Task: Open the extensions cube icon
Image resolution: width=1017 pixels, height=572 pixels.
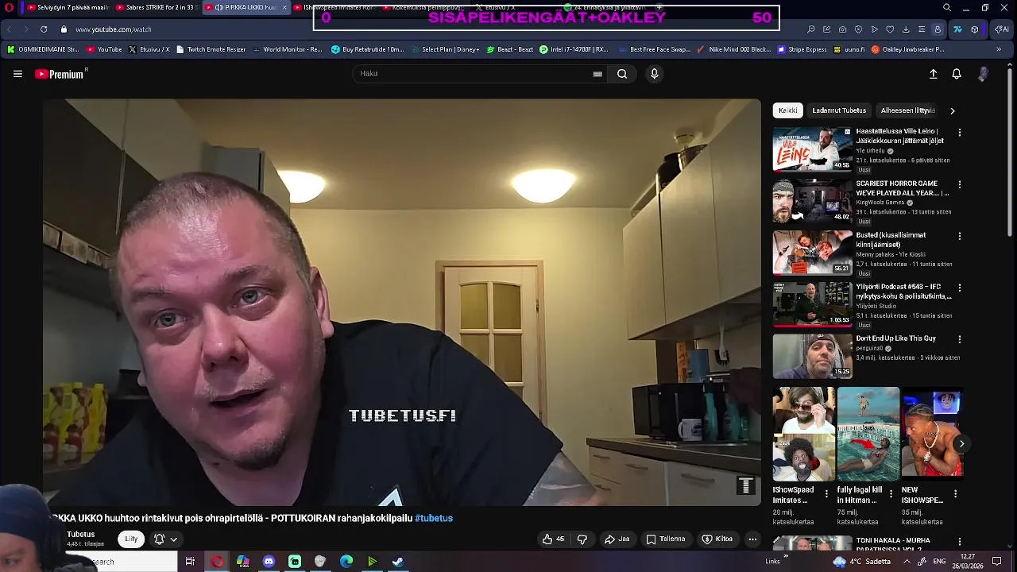Action: pyautogui.click(x=975, y=29)
